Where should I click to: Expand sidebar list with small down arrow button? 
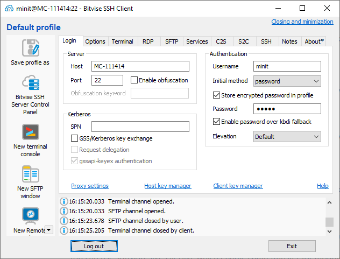point(49,230)
